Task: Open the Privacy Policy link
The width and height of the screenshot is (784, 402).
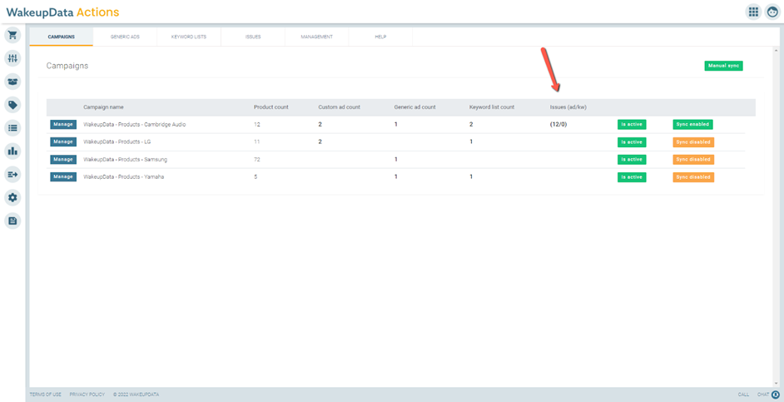Action: point(87,395)
